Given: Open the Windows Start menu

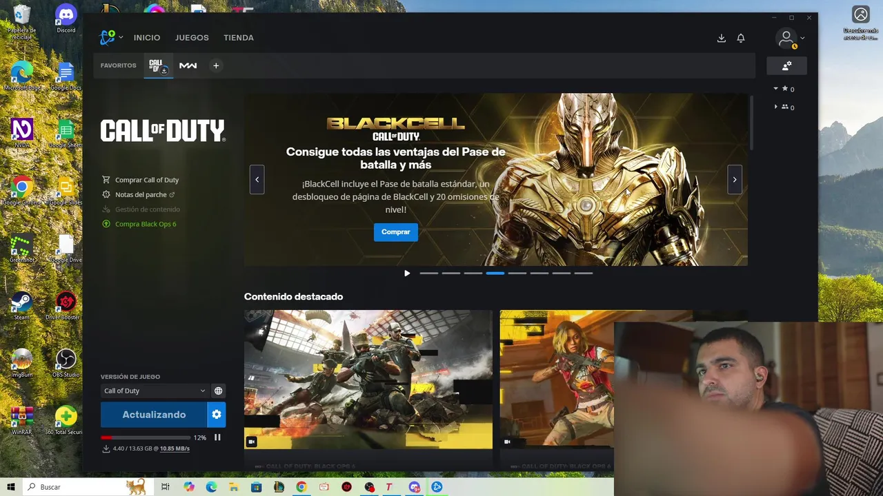Looking at the screenshot, I should coord(11,487).
